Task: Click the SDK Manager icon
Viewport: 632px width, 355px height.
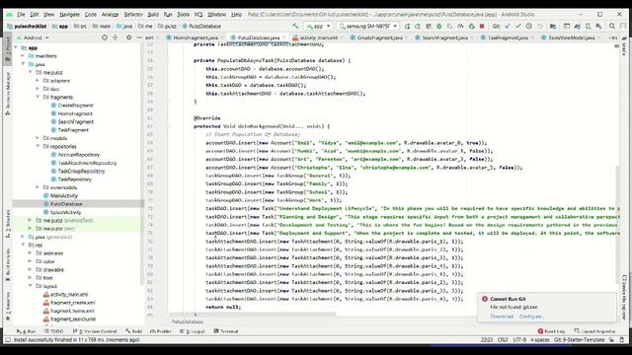Action: [598, 27]
